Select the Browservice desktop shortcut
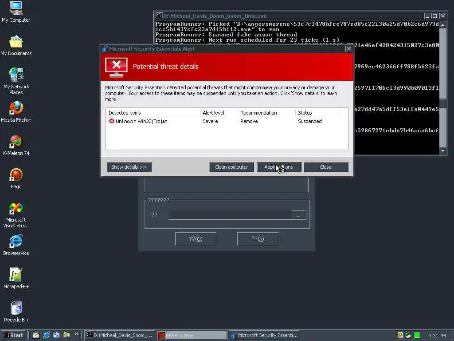 tap(16, 245)
